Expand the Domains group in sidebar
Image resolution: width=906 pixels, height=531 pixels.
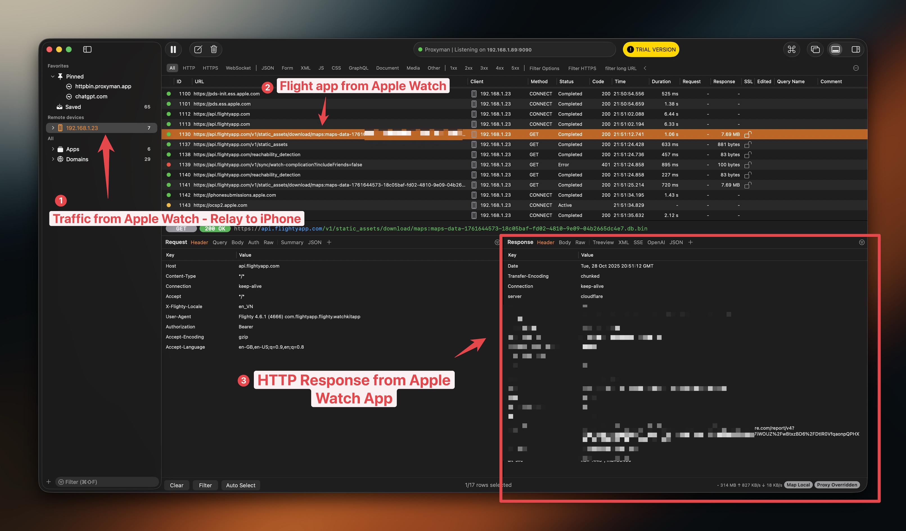[x=53, y=159]
